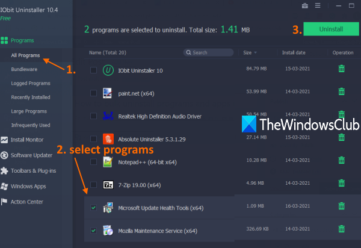Open Toolbars & Plug-ins section

click(33, 170)
